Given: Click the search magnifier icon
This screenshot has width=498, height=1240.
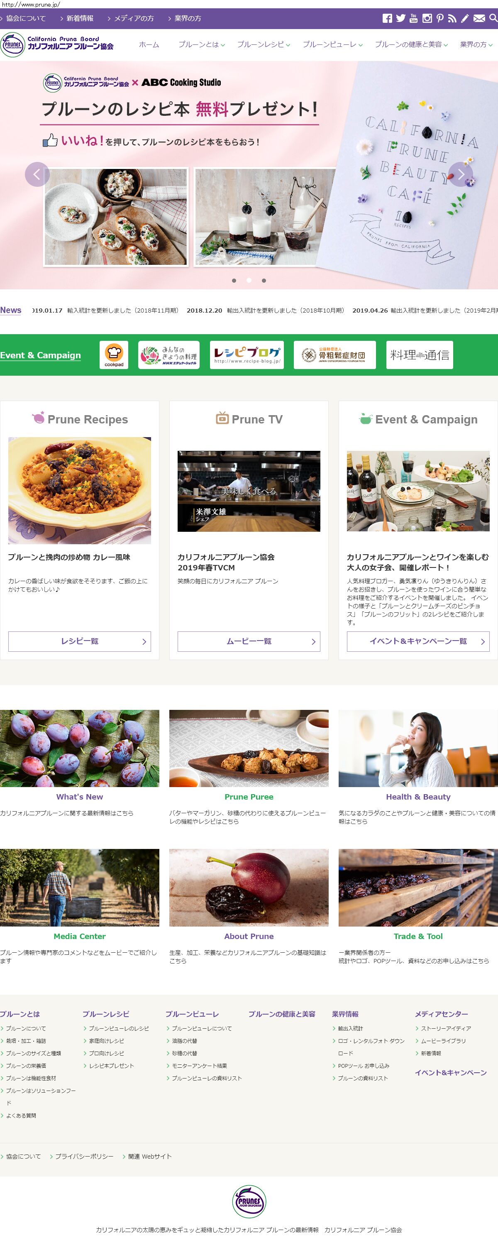Looking at the screenshot, I should [493, 18].
